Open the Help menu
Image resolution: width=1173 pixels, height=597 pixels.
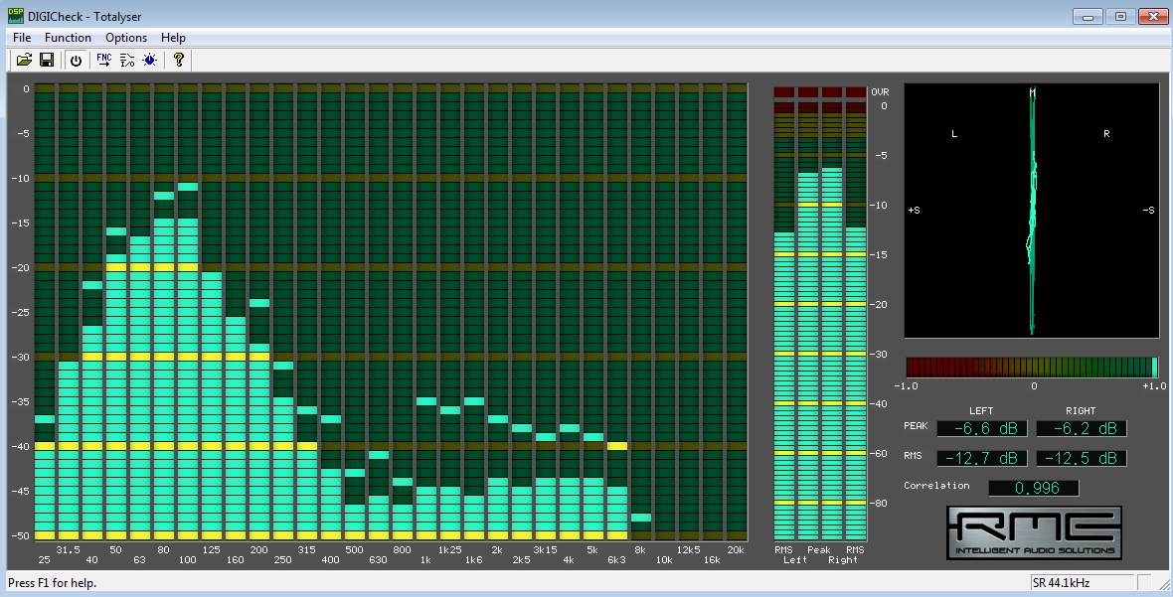173,38
